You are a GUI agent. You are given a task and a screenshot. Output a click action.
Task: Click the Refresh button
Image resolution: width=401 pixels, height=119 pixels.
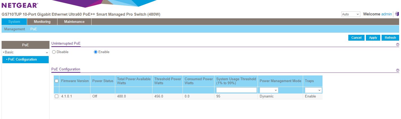point(390,38)
